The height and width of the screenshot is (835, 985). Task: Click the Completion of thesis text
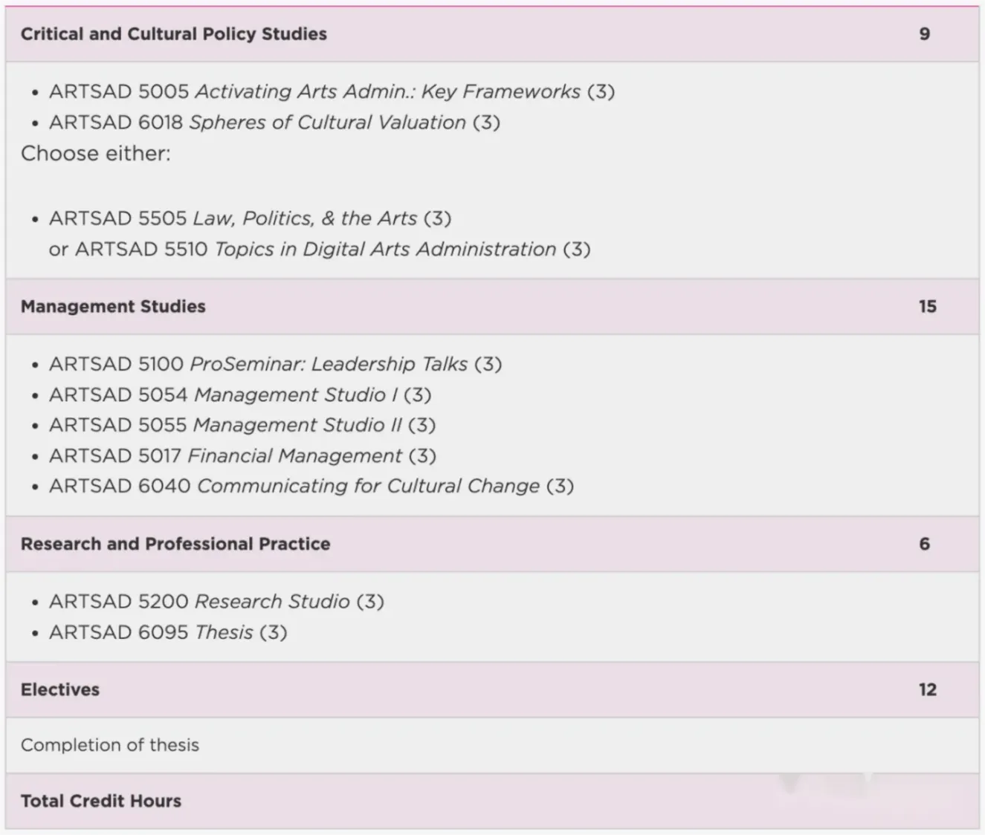point(110,745)
